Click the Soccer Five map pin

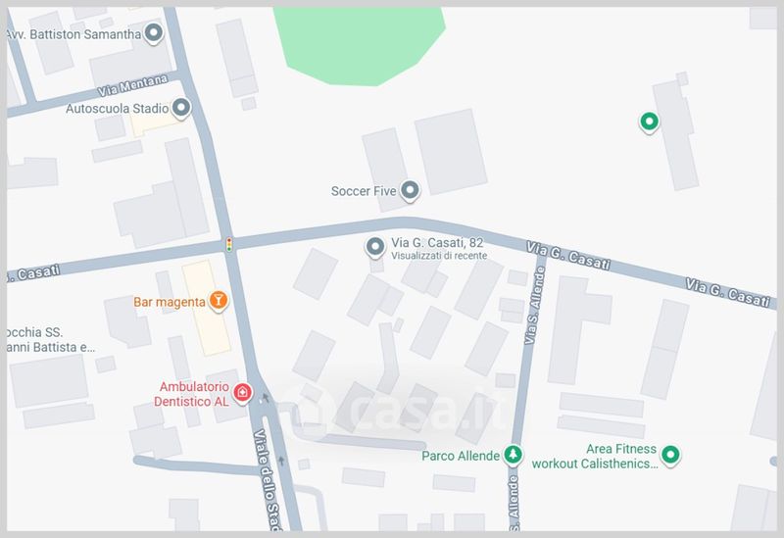point(410,190)
